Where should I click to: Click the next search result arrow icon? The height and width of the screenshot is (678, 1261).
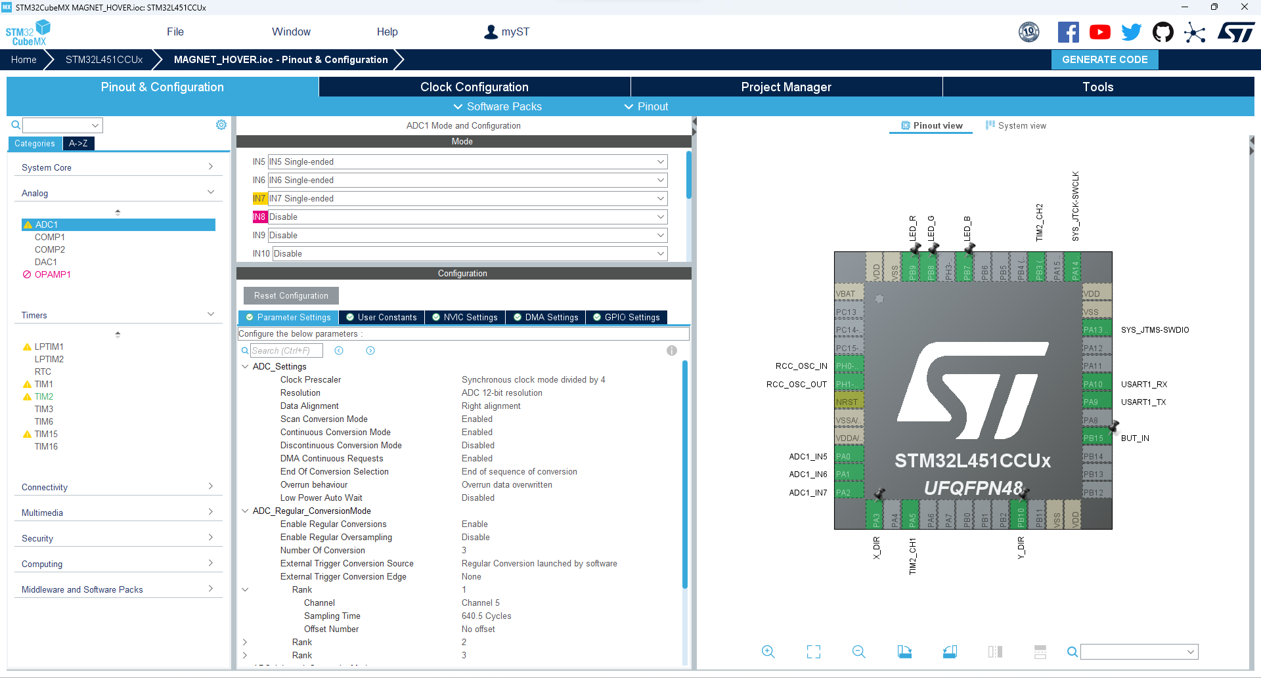point(370,350)
